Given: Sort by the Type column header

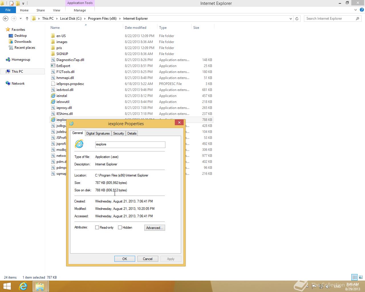Looking at the screenshot, I should (174, 28).
